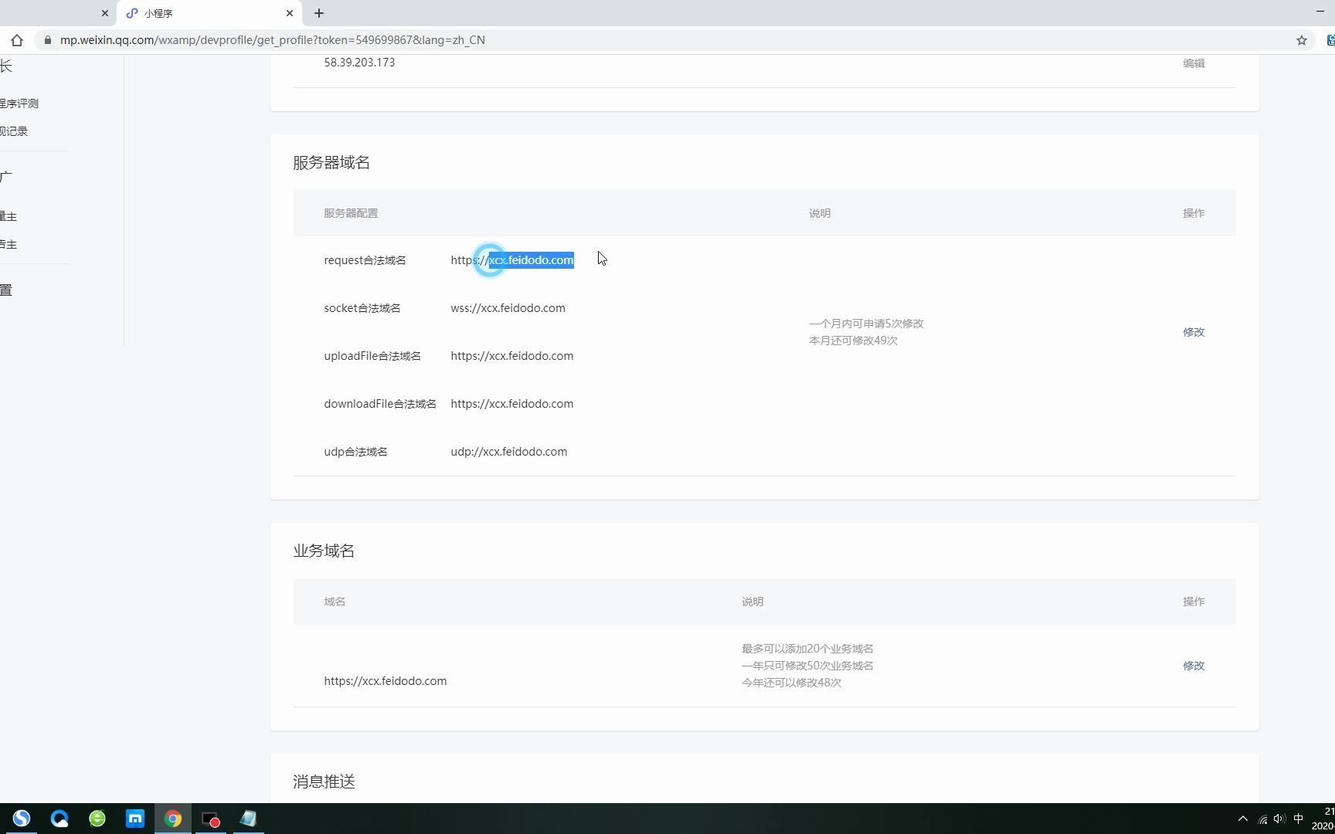Click the browser home icon
The width and height of the screenshot is (1335, 834).
click(17, 40)
